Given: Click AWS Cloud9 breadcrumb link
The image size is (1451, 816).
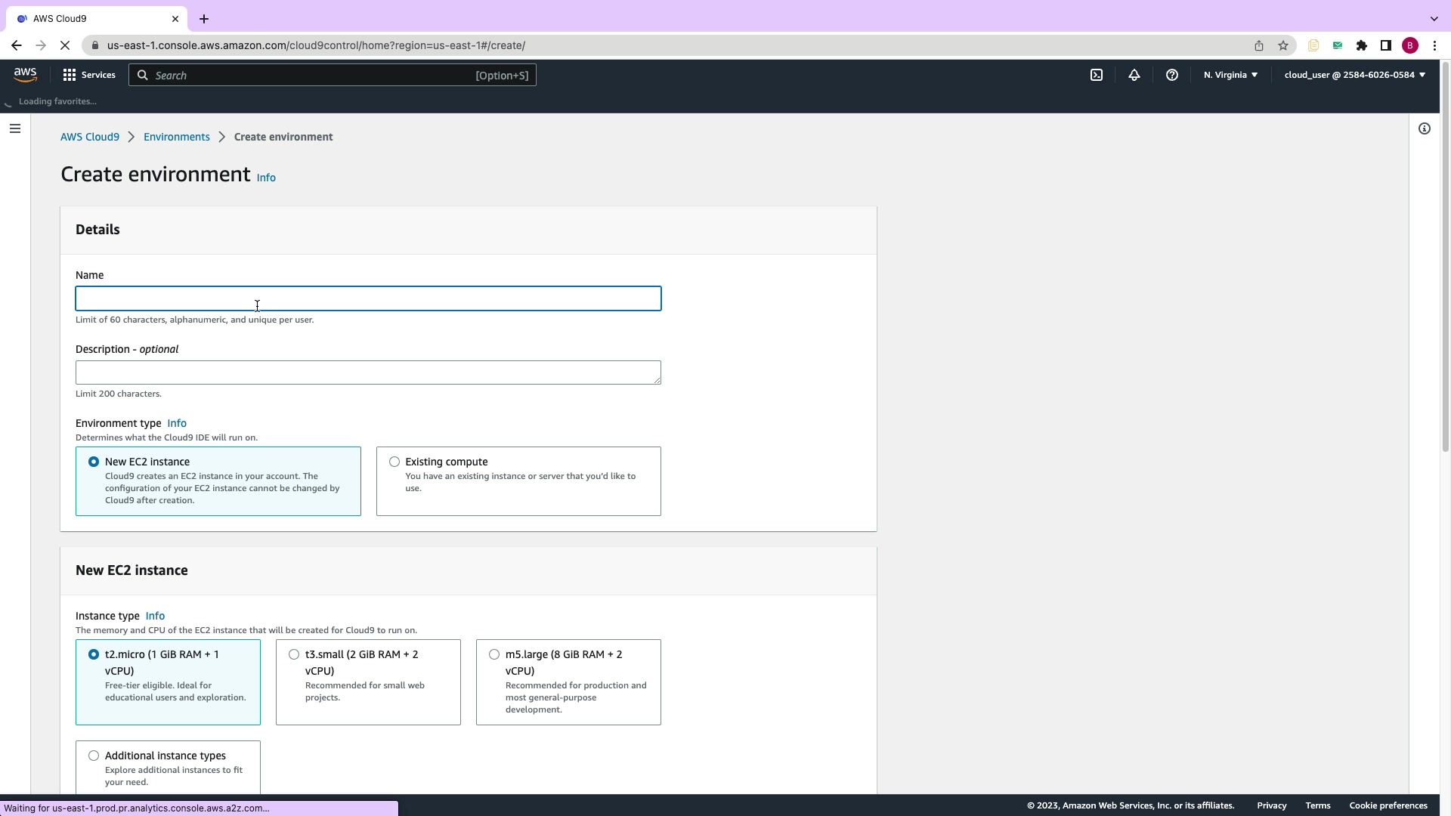Looking at the screenshot, I should pyautogui.click(x=90, y=137).
